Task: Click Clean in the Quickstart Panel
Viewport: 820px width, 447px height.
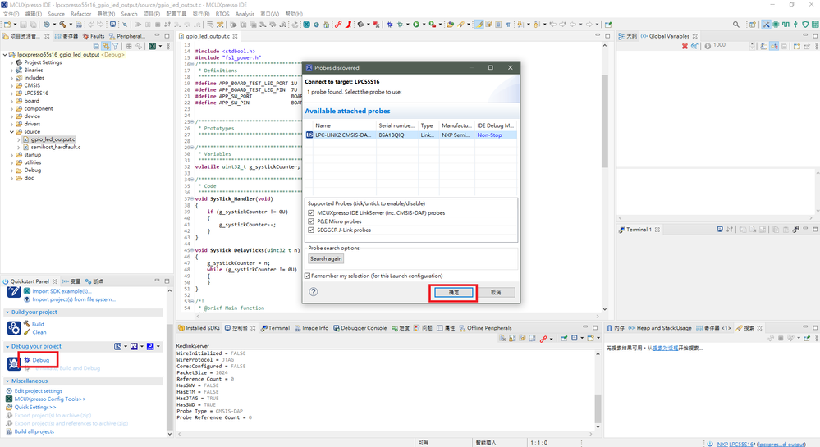Action: (39, 332)
